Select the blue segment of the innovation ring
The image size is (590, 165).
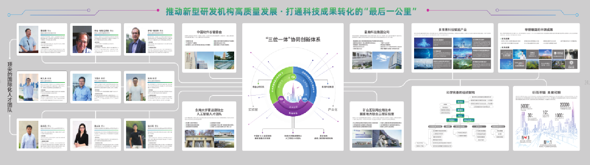tap(308, 83)
